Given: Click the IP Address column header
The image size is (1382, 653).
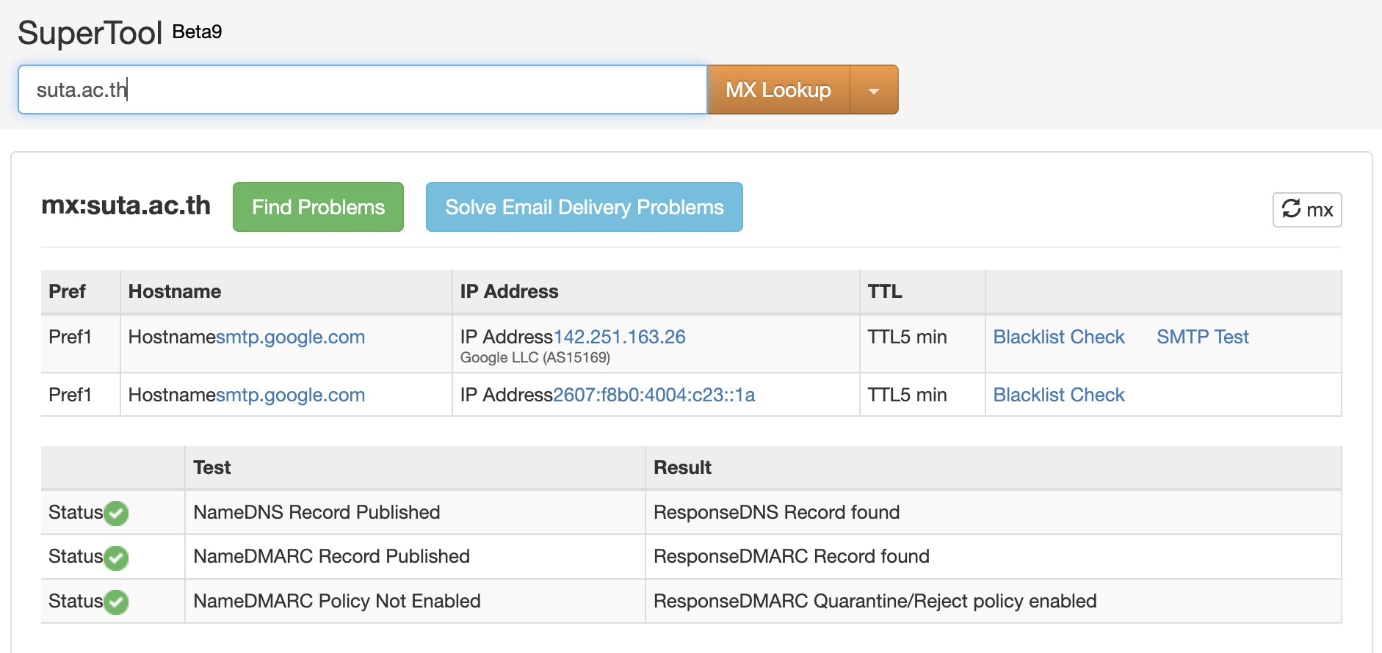Looking at the screenshot, I should [509, 291].
